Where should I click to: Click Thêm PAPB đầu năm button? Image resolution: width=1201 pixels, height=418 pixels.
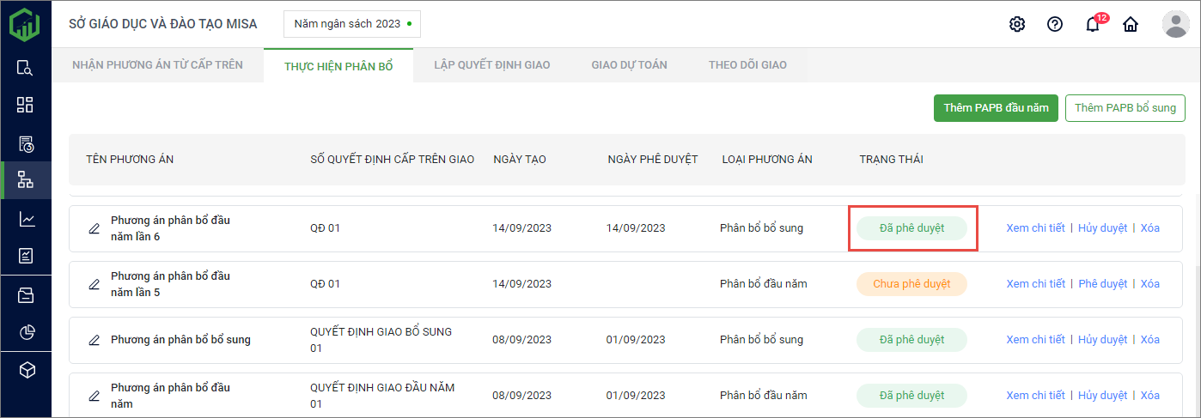click(996, 108)
